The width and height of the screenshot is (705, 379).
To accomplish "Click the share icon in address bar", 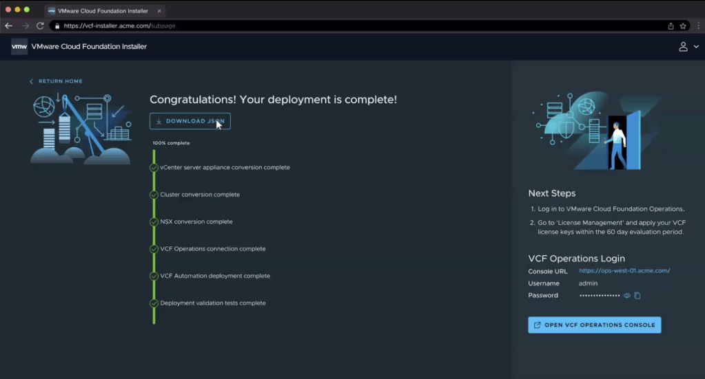I will 671,26.
